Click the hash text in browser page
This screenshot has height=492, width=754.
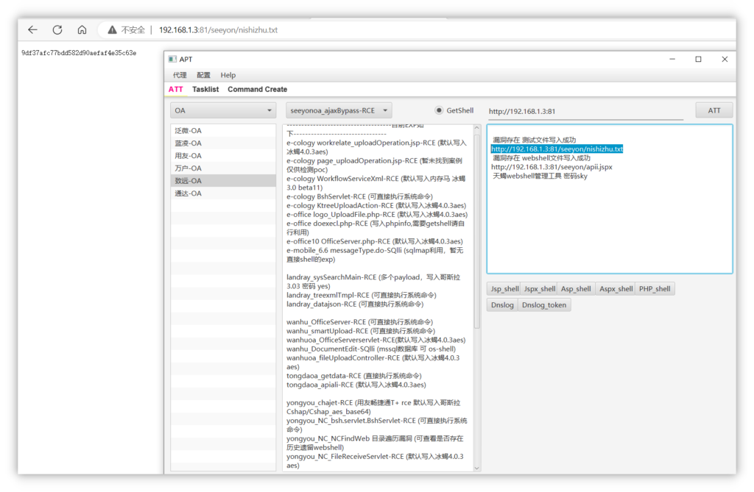pos(79,53)
